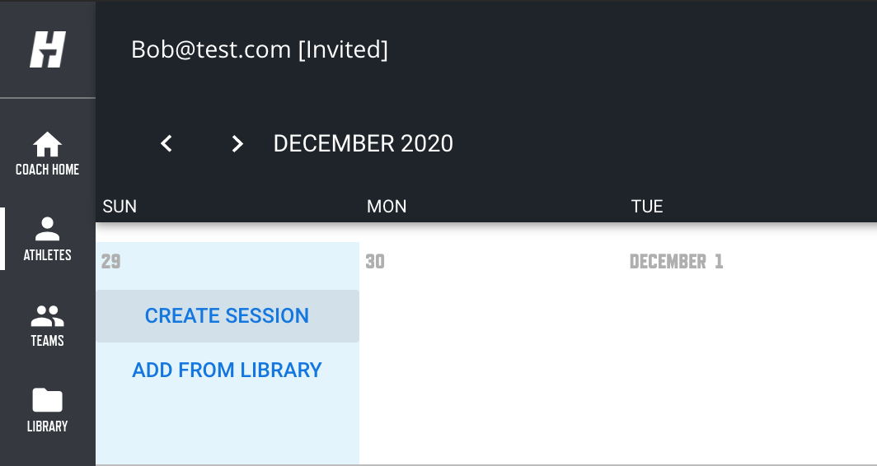The width and height of the screenshot is (877, 466).
Task: Select the DECEMBER 1 calendar cell
Action: (751, 353)
